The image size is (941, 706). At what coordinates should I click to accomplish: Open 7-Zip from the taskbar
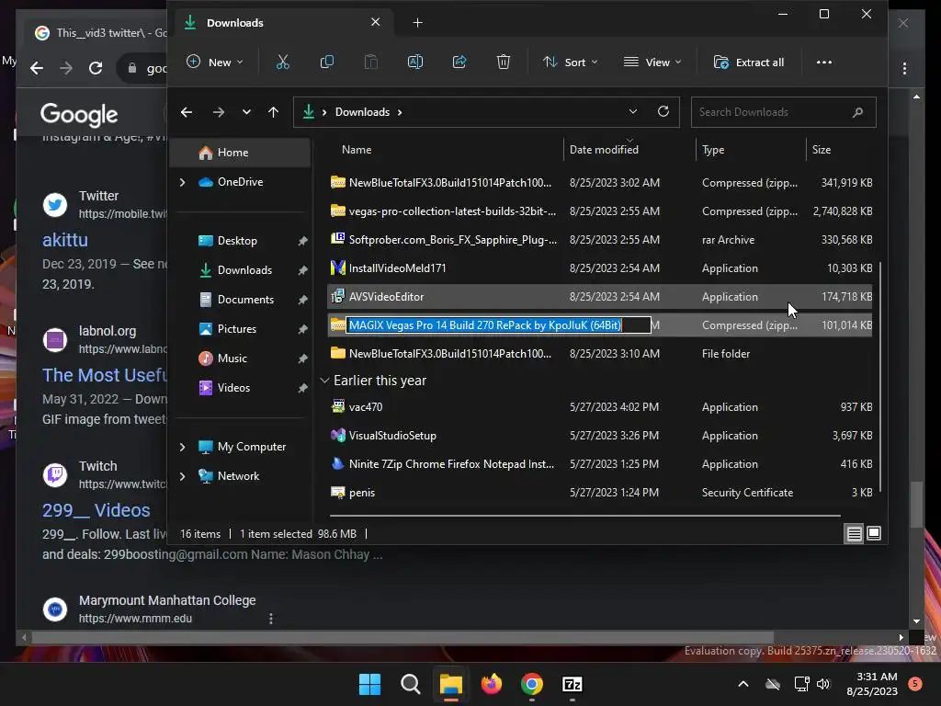573,684
